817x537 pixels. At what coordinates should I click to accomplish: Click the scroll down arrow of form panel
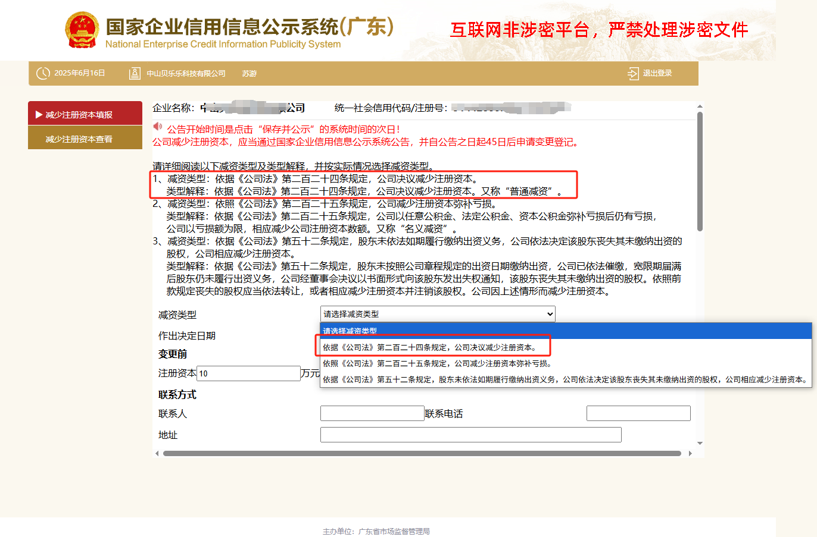tap(700, 443)
